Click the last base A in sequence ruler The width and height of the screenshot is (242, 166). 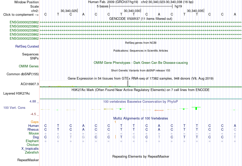pyautogui.click(x=235, y=14)
